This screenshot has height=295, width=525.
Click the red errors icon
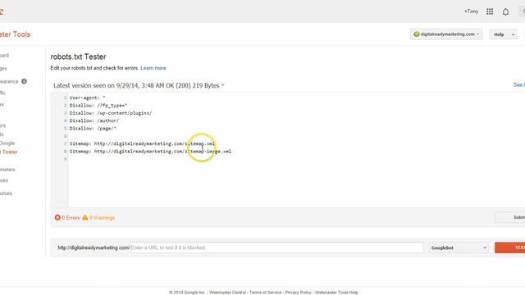point(57,217)
